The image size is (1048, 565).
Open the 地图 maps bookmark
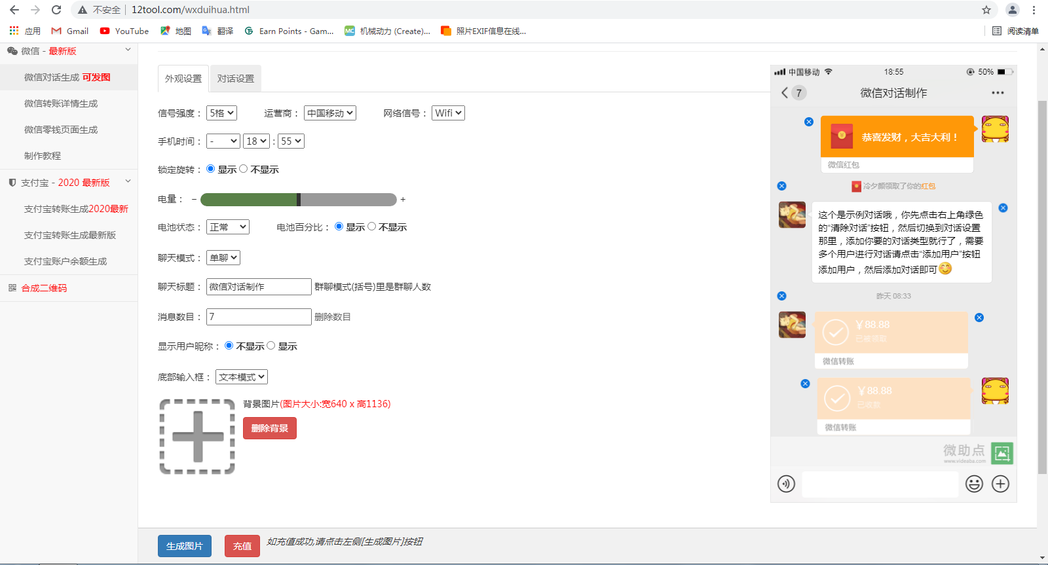tap(176, 31)
